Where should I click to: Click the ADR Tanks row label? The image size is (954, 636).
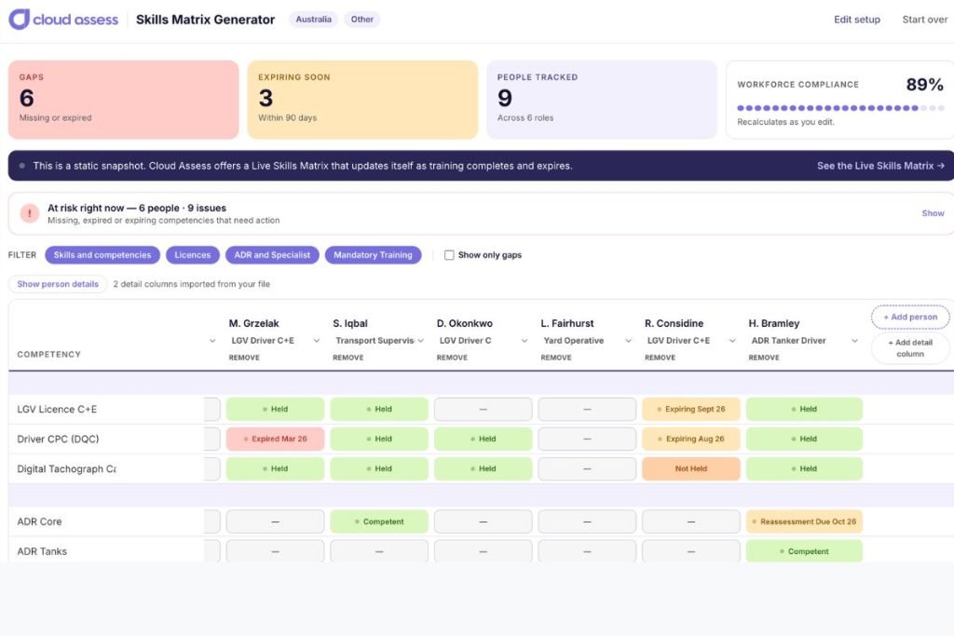(42, 551)
